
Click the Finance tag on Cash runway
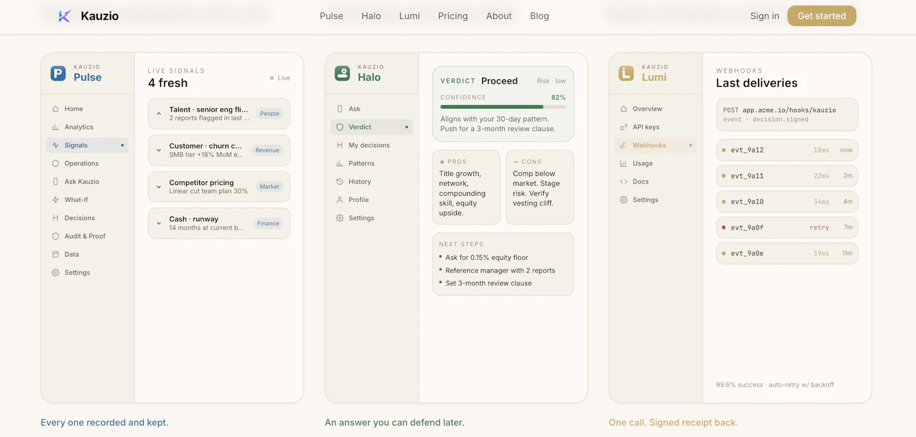(x=269, y=223)
